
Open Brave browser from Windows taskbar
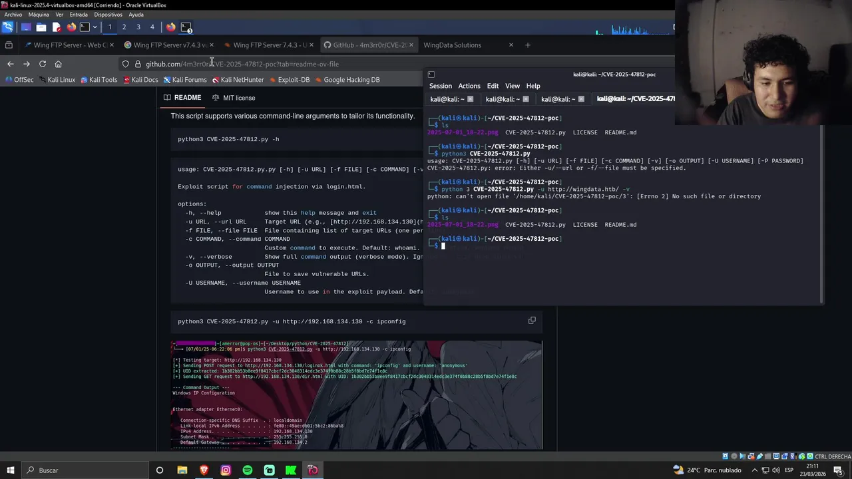point(204,470)
